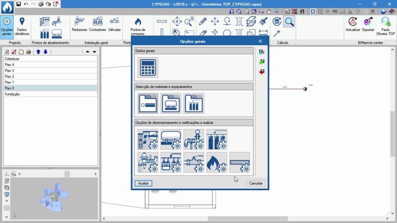Select the Contadores tool in ribbon
Image resolution: width=397 pixels, height=223 pixels.
[97, 24]
